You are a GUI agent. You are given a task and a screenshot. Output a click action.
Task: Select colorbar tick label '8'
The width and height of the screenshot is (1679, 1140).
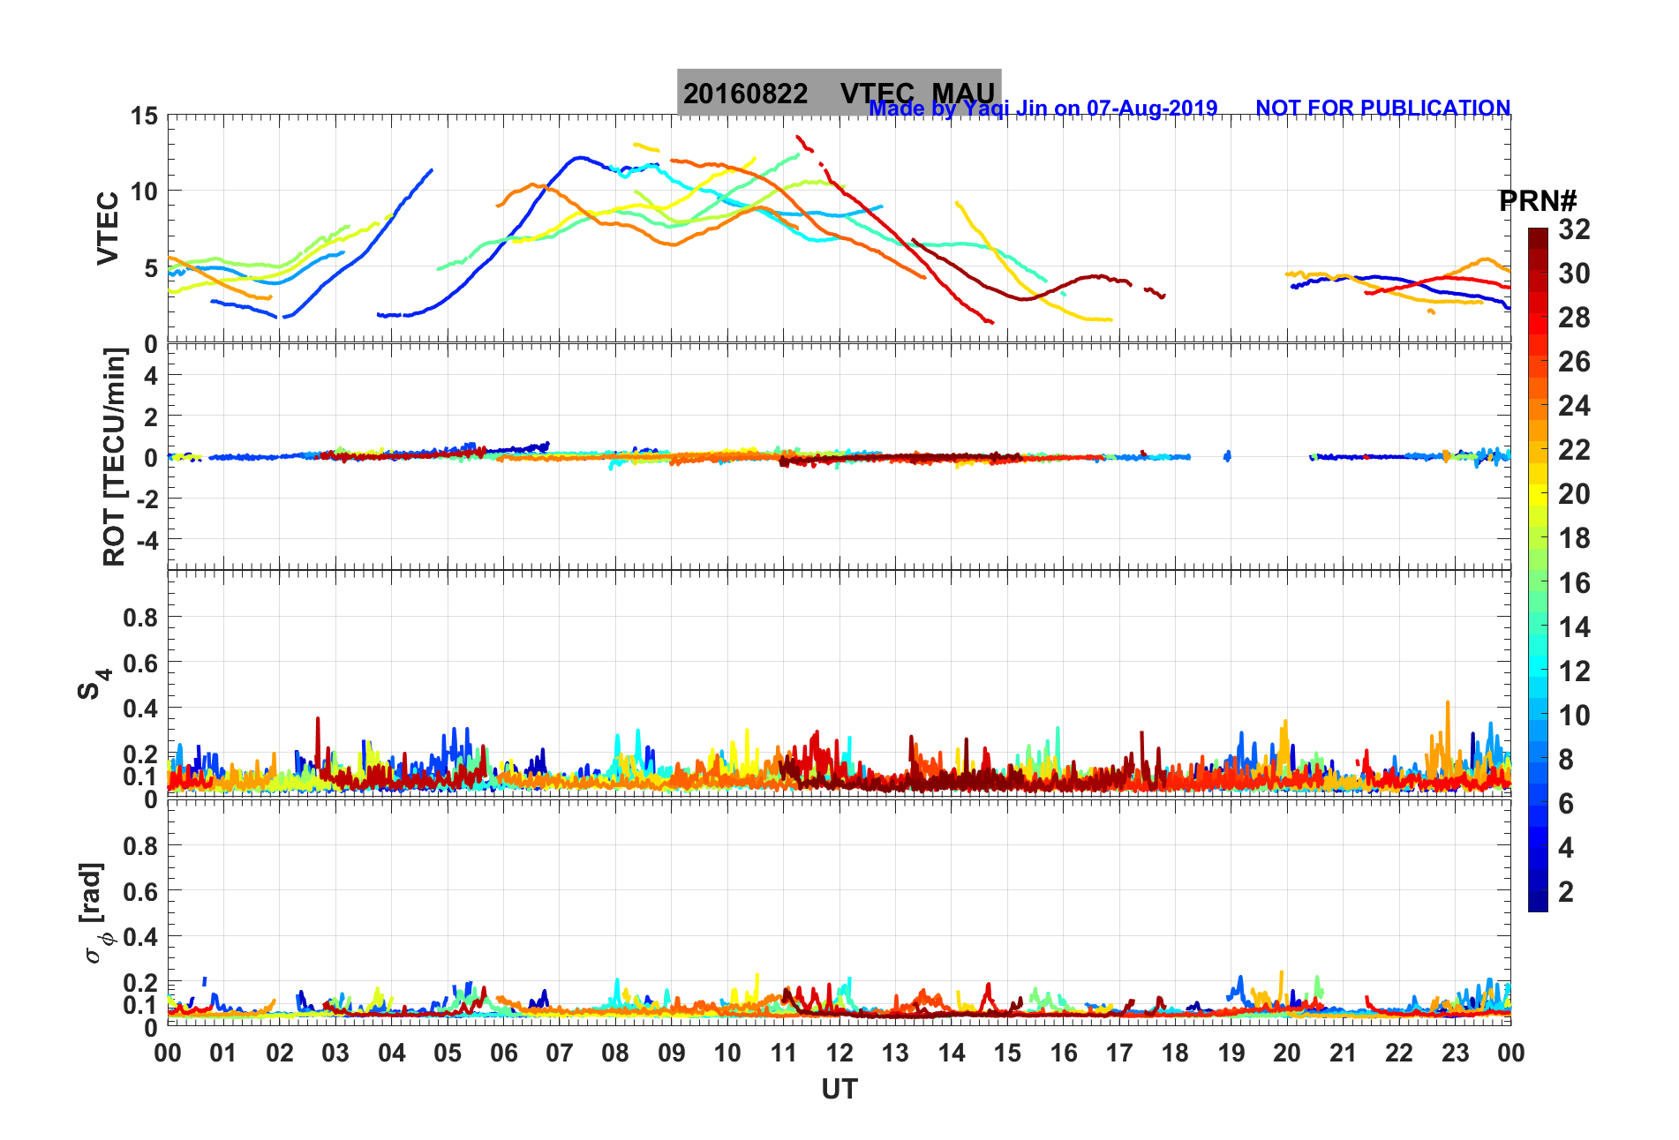click(x=1566, y=760)
